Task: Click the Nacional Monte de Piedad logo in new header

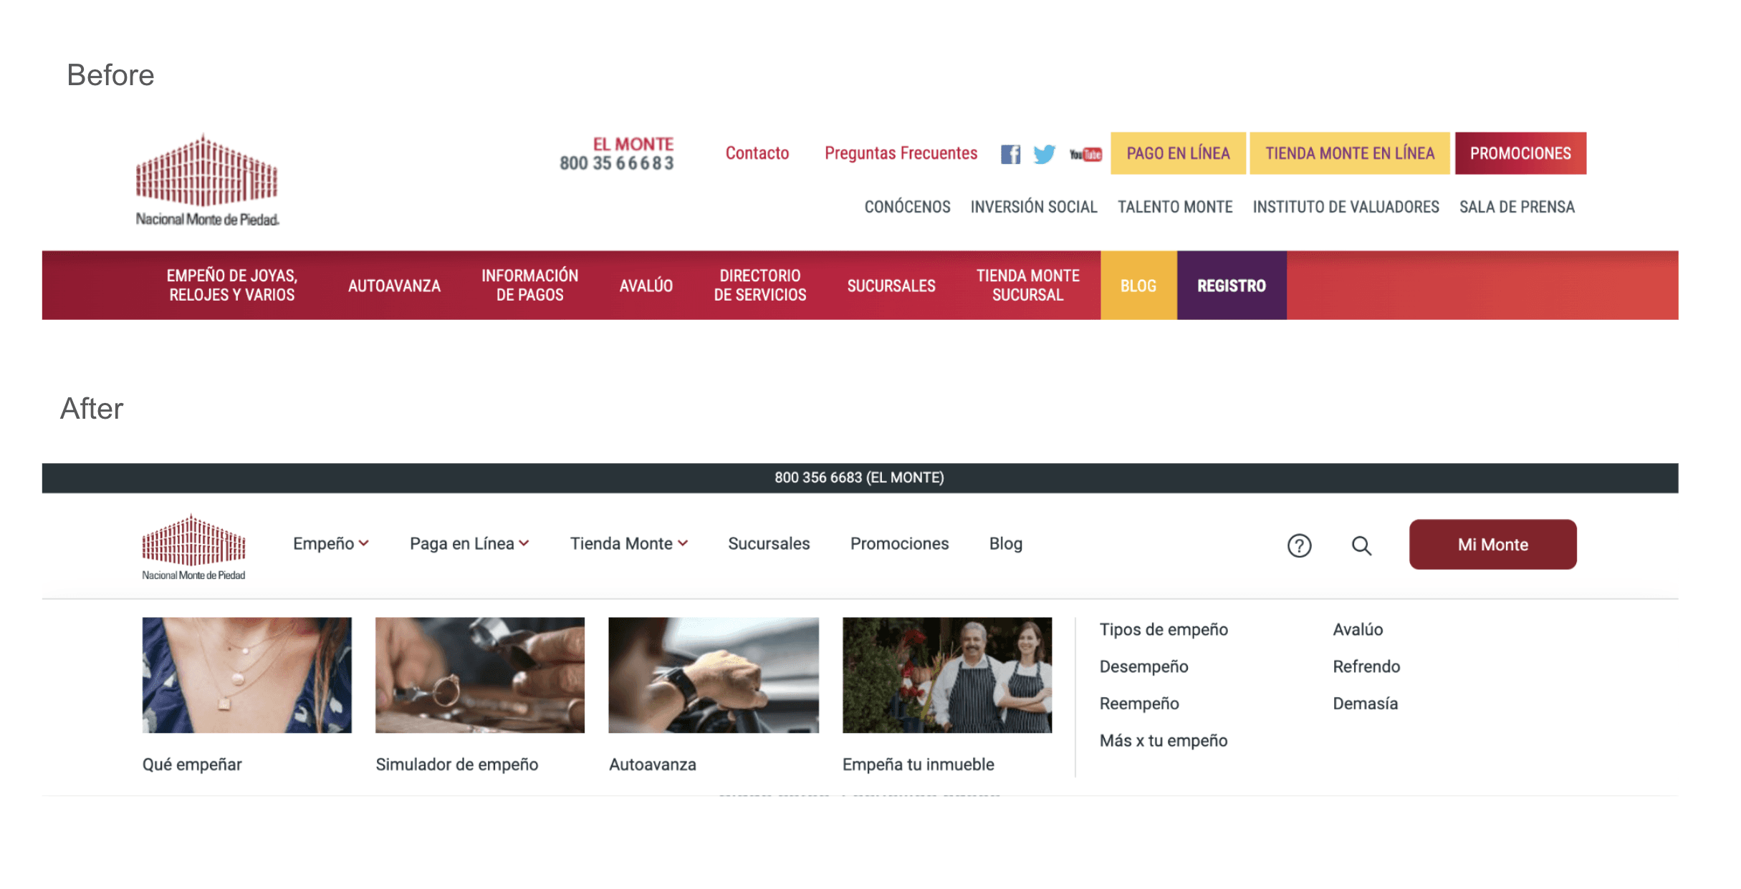Action: [x=193, y=547]
